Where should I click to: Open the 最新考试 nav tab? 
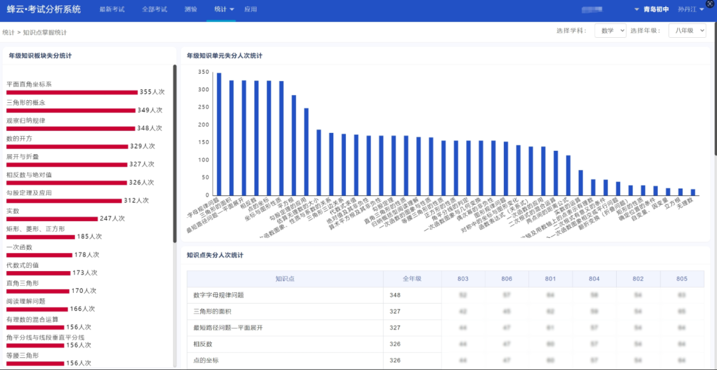112,9
